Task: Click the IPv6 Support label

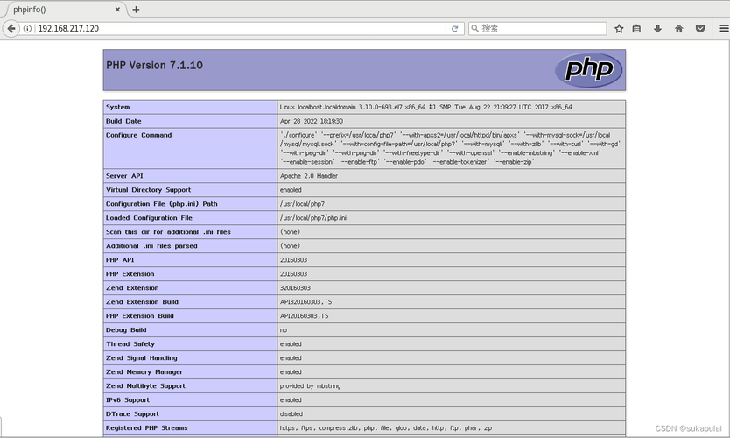Action: coord(128,399)
